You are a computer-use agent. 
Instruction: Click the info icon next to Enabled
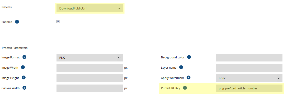click(17, 22)
